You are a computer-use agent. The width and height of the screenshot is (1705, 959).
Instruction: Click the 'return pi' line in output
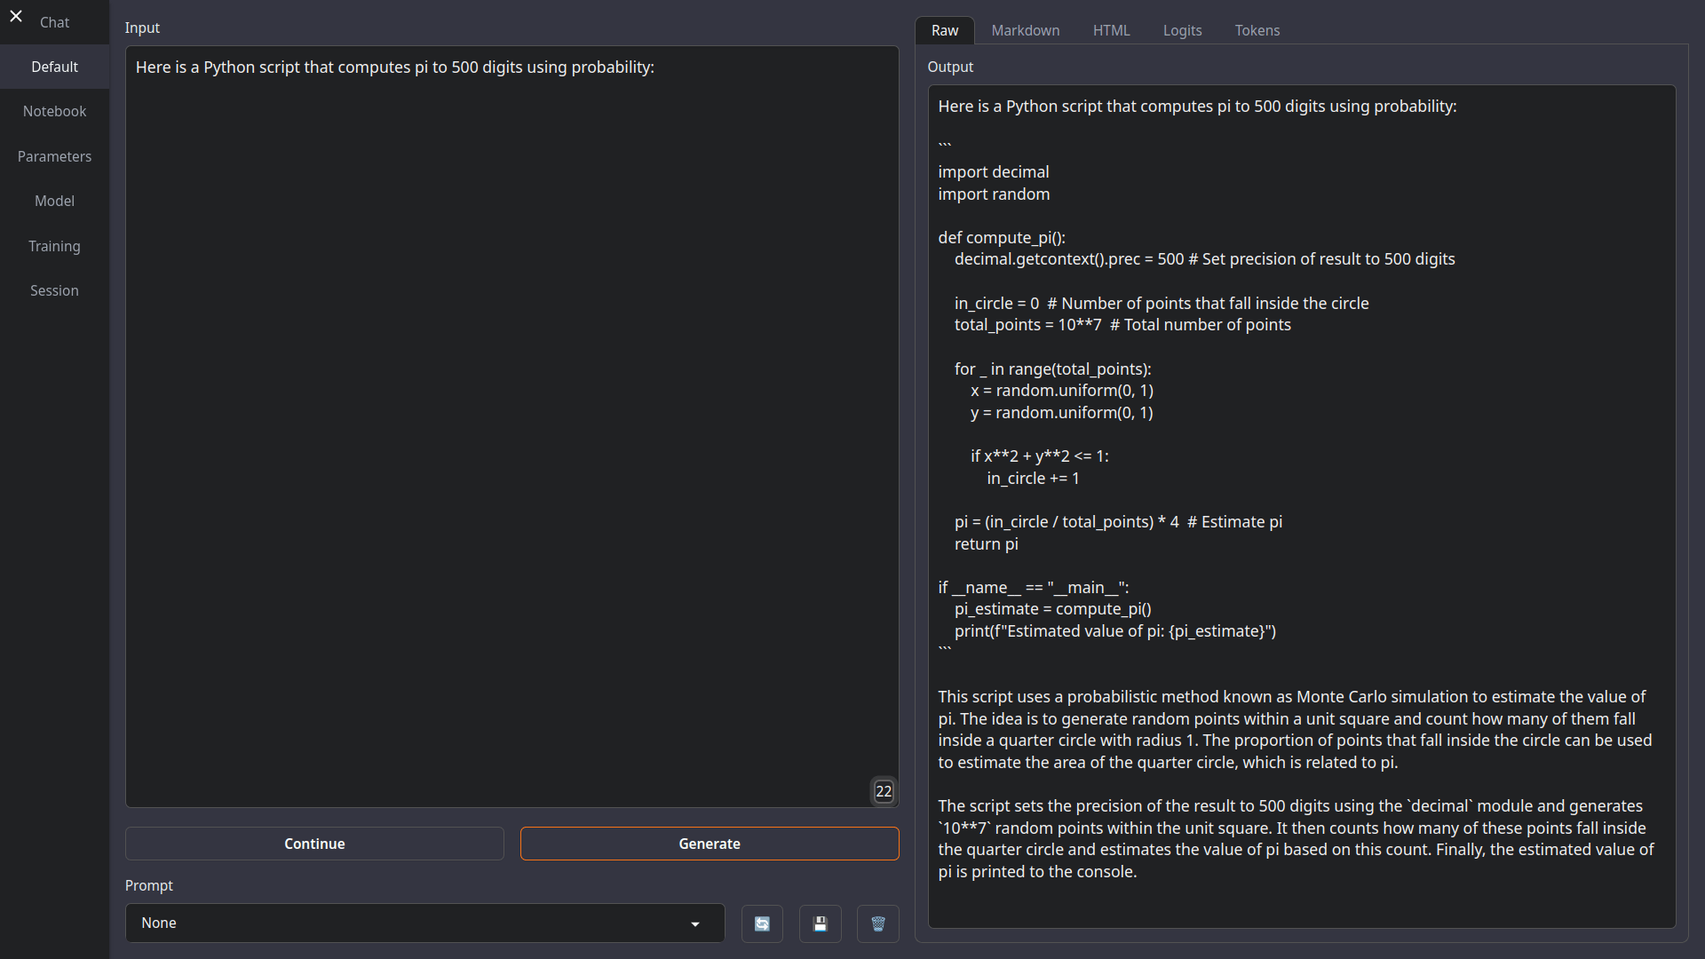987,544
